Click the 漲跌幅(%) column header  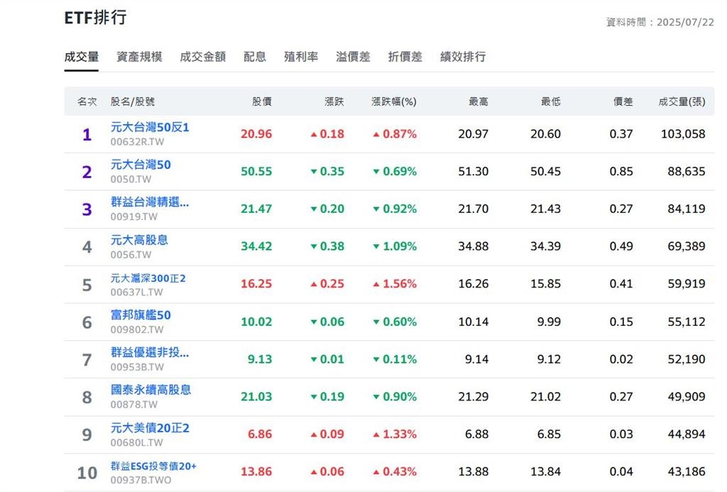pyautogui.click(x=395, y=102)
